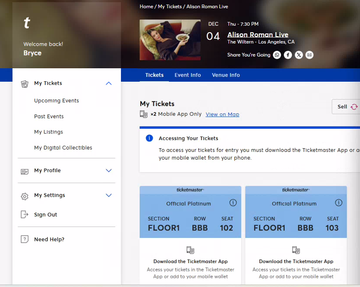This screenshot has width=360, height=287.
Task: Navigate to Home breadcrumb
Action: [x=146, y=7]
